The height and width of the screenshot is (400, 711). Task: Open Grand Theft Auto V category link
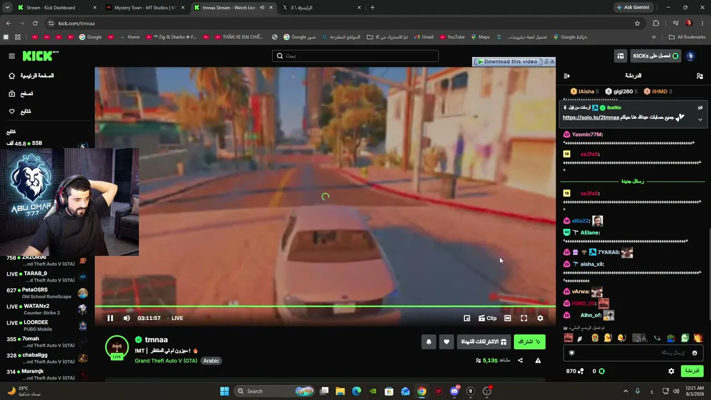tap(166, 361)
